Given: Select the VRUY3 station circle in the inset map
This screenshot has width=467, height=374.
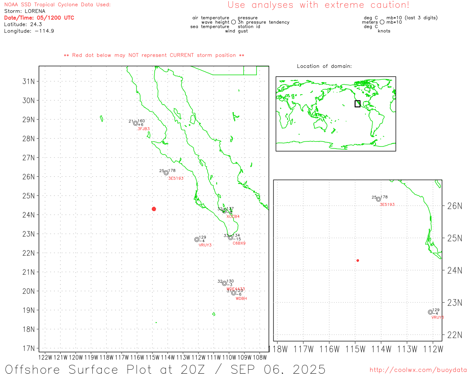Looking at the screenshot, I should [431, 312].
